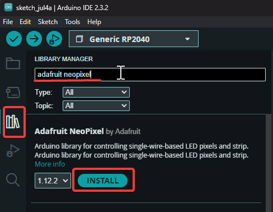Start debugging with the toolbar debug icon
Image resolution: width=273 pixels, height=212 pixels.
tap(54, 39)
